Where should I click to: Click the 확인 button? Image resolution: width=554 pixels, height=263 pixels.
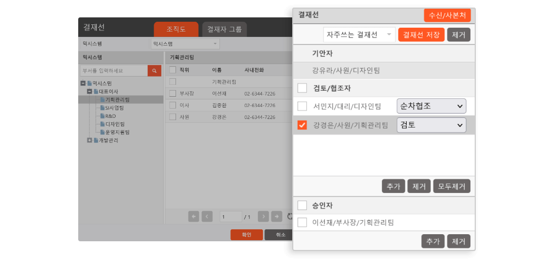(x=247, y=235)
